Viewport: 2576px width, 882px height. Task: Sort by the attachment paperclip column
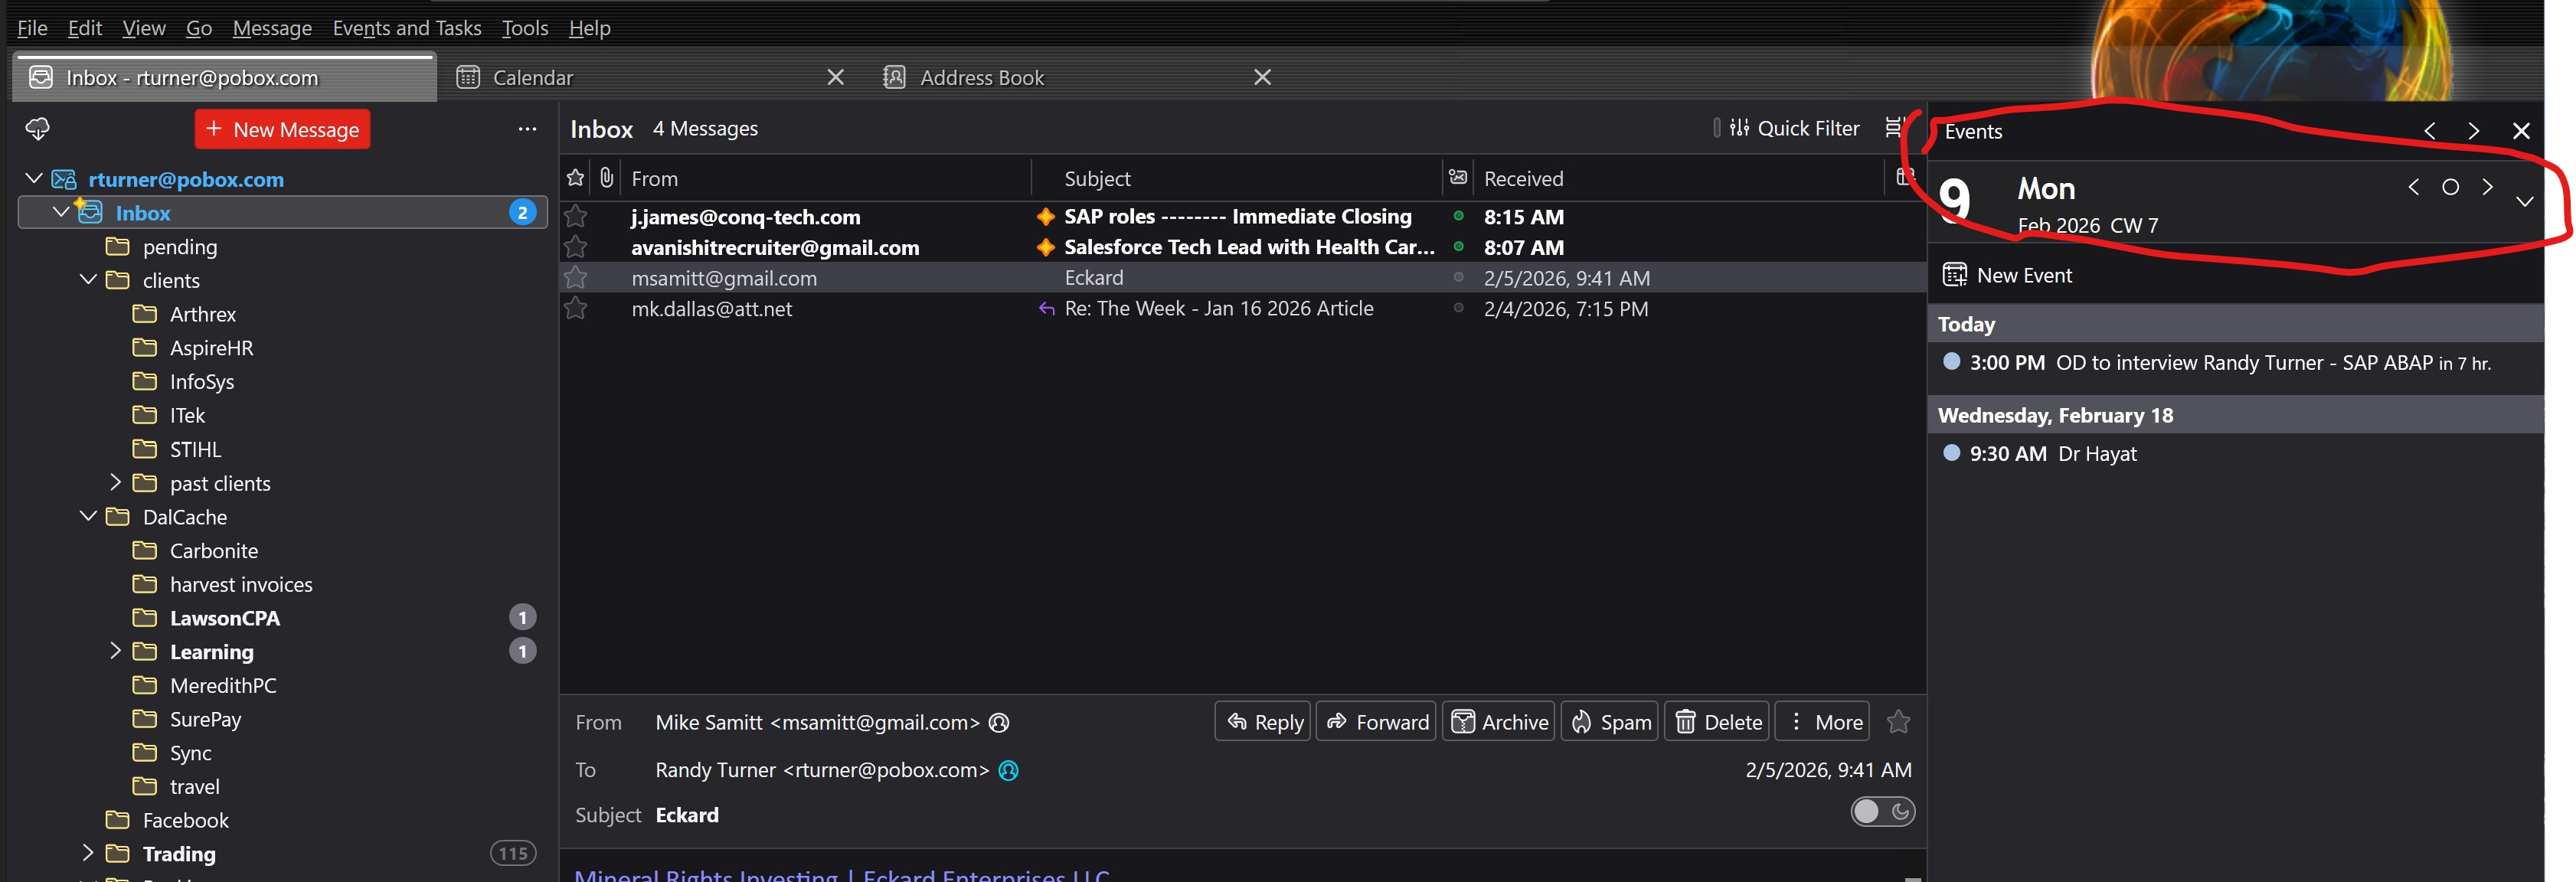click(x=606, y=178)
